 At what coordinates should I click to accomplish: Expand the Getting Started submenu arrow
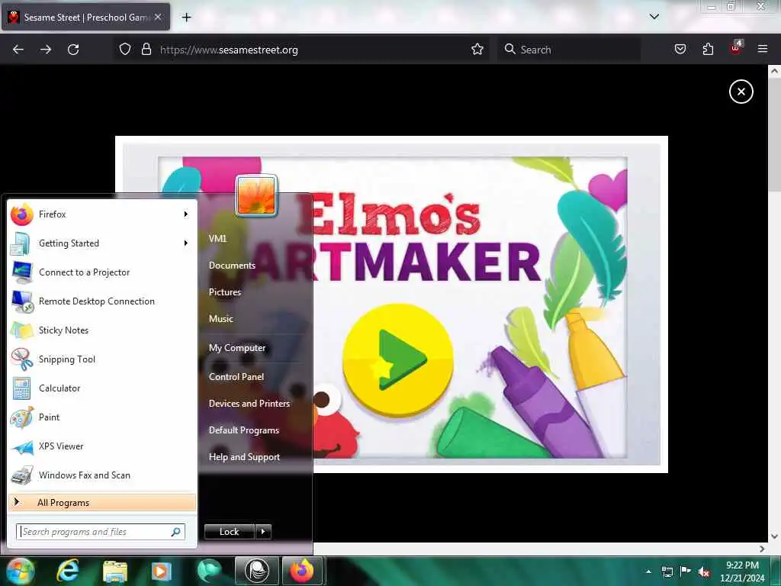pyautogui.click(x=186, y=243)
